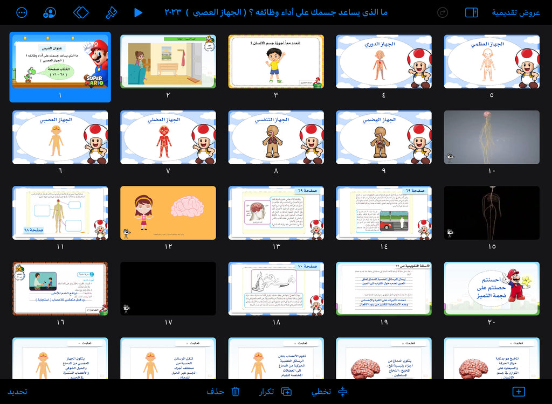The image size is (552, 404).
Task: Select slide ٩ titled الجهاز الهضمي
Action: click(384, 137)
